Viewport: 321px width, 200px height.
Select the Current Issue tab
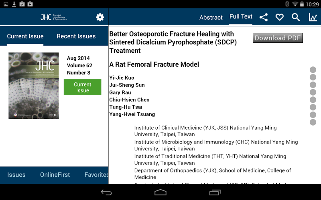point(25,36)
